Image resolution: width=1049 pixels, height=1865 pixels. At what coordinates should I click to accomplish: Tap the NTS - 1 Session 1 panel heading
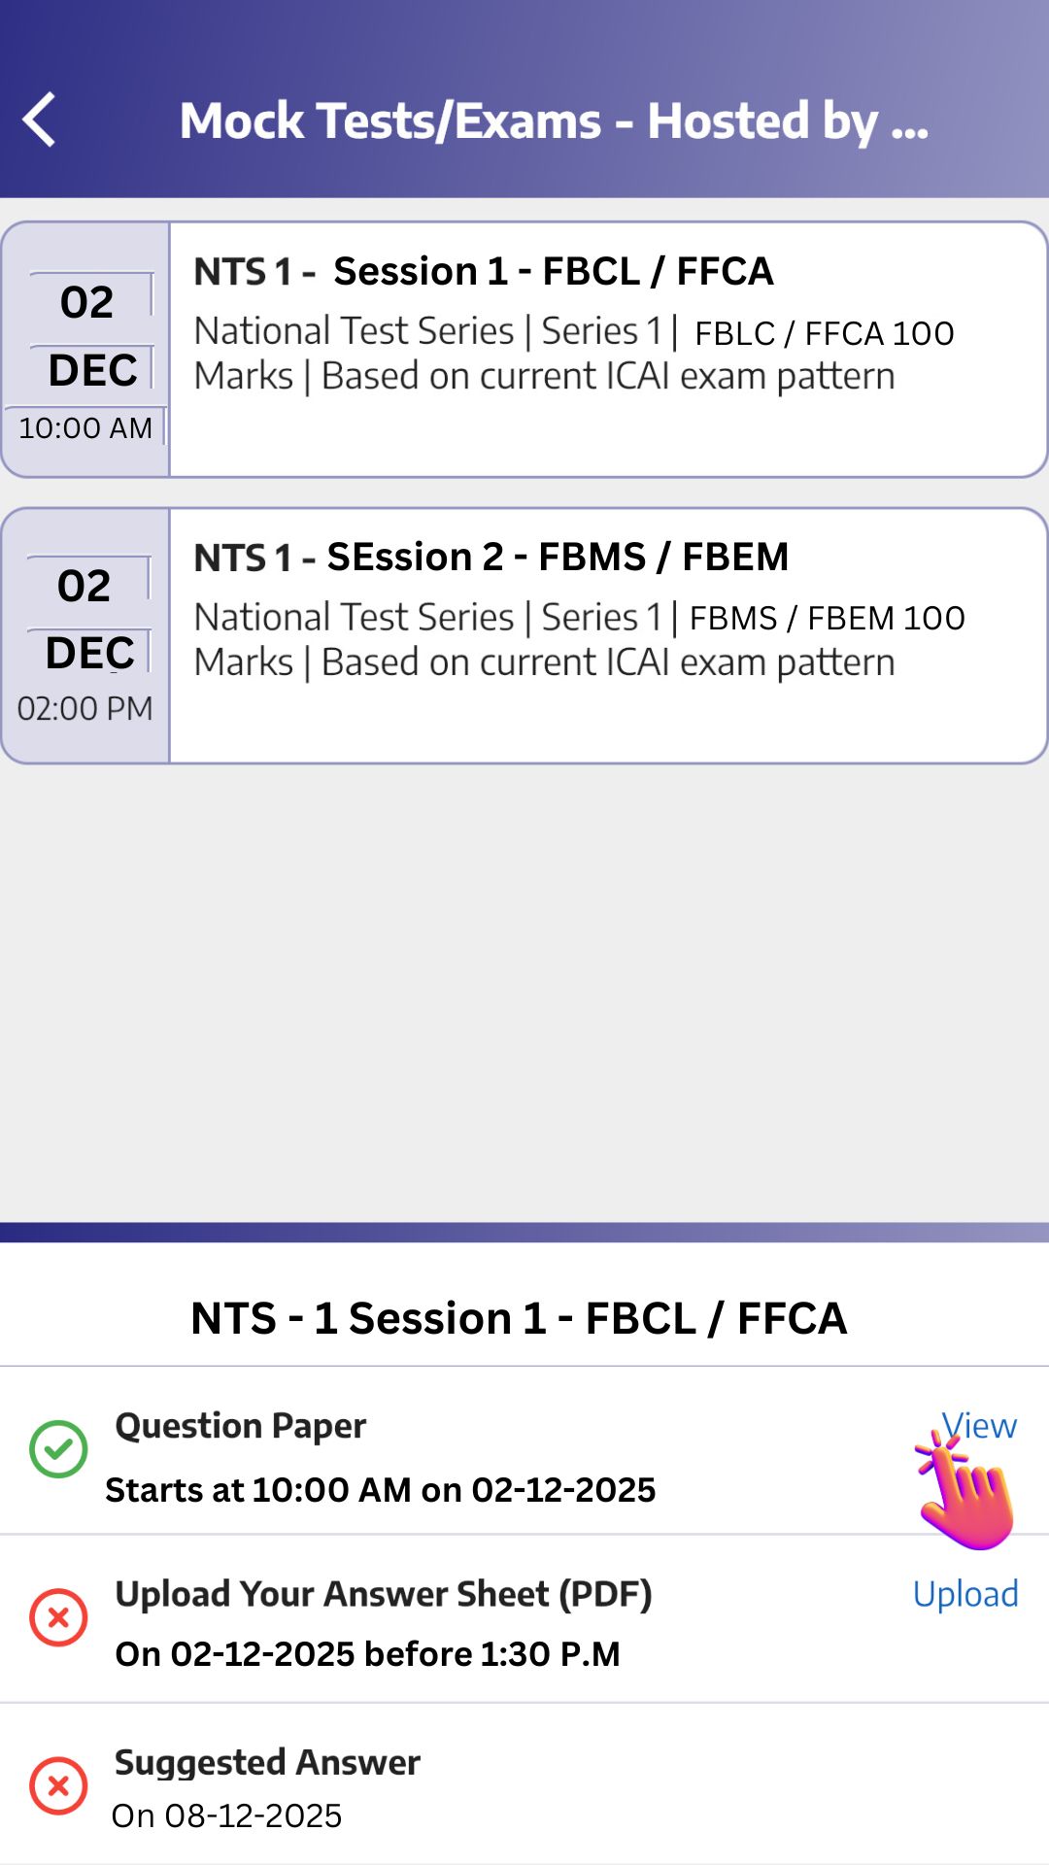pyautogui.click(x=519, y=1318)
